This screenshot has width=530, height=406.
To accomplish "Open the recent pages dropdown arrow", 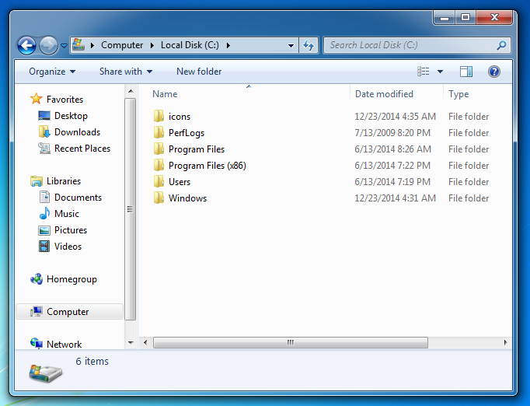I will point(64,45).
